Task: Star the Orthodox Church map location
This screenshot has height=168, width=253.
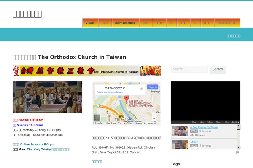Action: coord(141,89)
